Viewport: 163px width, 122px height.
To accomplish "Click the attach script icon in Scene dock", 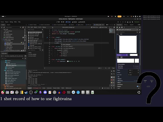I will point(23,27).
